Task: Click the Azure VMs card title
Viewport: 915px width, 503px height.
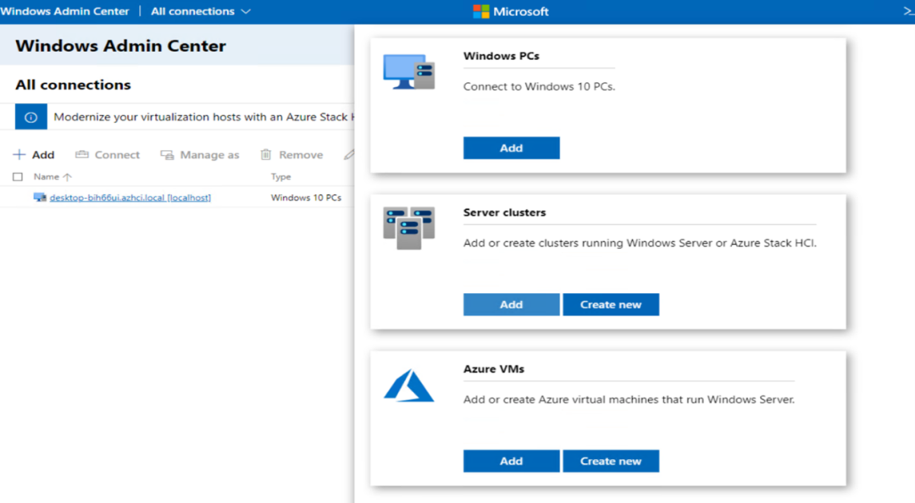Action: [x=494, y=369]
